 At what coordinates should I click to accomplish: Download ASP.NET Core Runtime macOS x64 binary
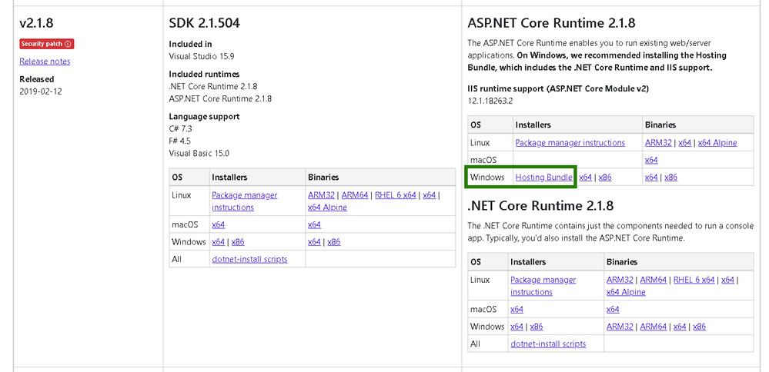coord(651,160)
